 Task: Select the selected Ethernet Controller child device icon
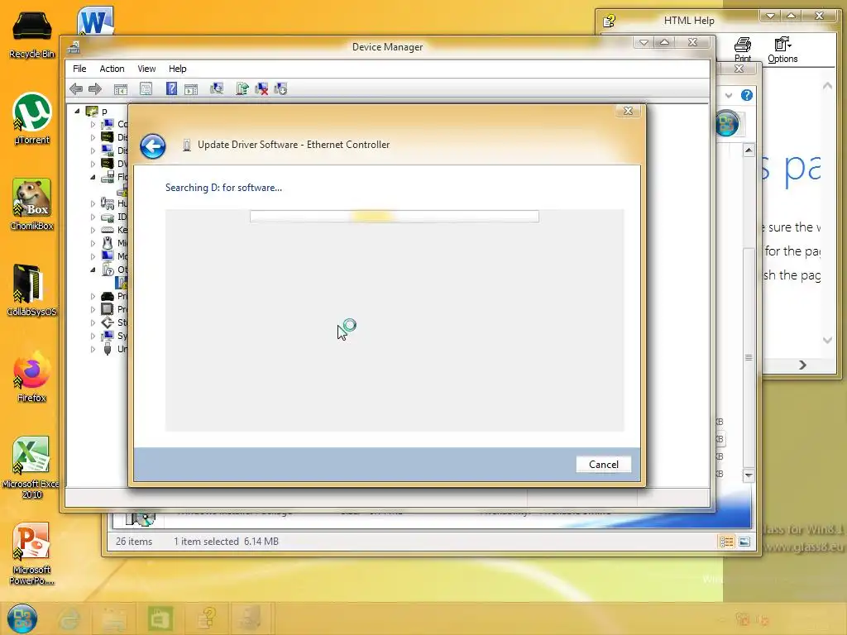point(121,283)
